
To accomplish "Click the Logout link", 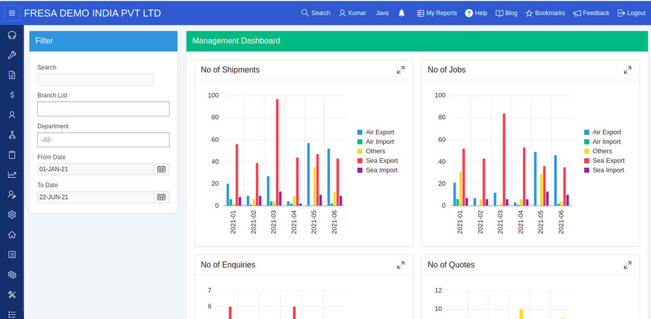I will pyautogui.click(x=631, y=13).
